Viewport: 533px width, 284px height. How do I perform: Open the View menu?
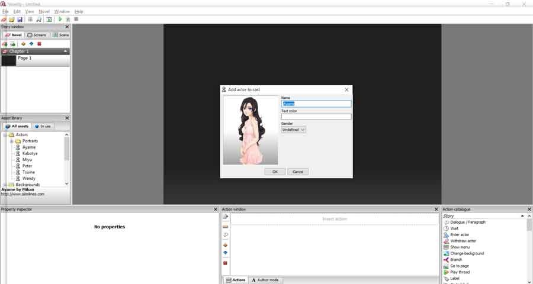30,12
